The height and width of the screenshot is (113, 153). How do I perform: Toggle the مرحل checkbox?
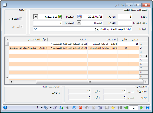[x=21, y=27]
